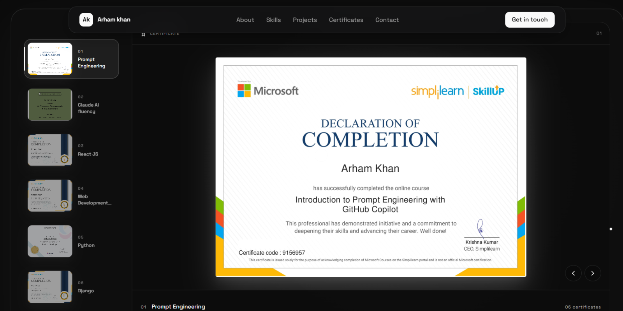Jump to the Contact section

[387, 20]
